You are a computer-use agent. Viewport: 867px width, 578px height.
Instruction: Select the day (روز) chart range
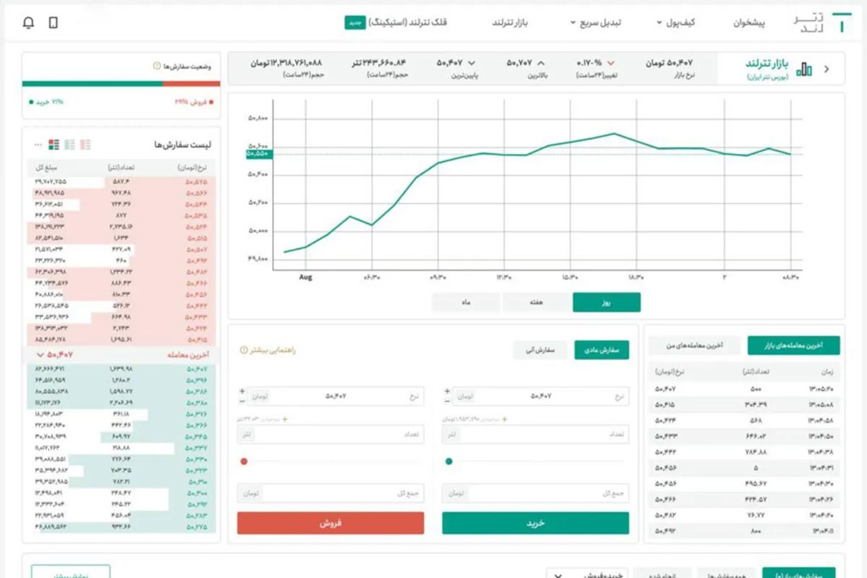click(606, 302)
